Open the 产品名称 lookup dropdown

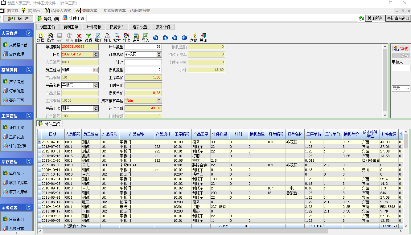pos(96,85)
